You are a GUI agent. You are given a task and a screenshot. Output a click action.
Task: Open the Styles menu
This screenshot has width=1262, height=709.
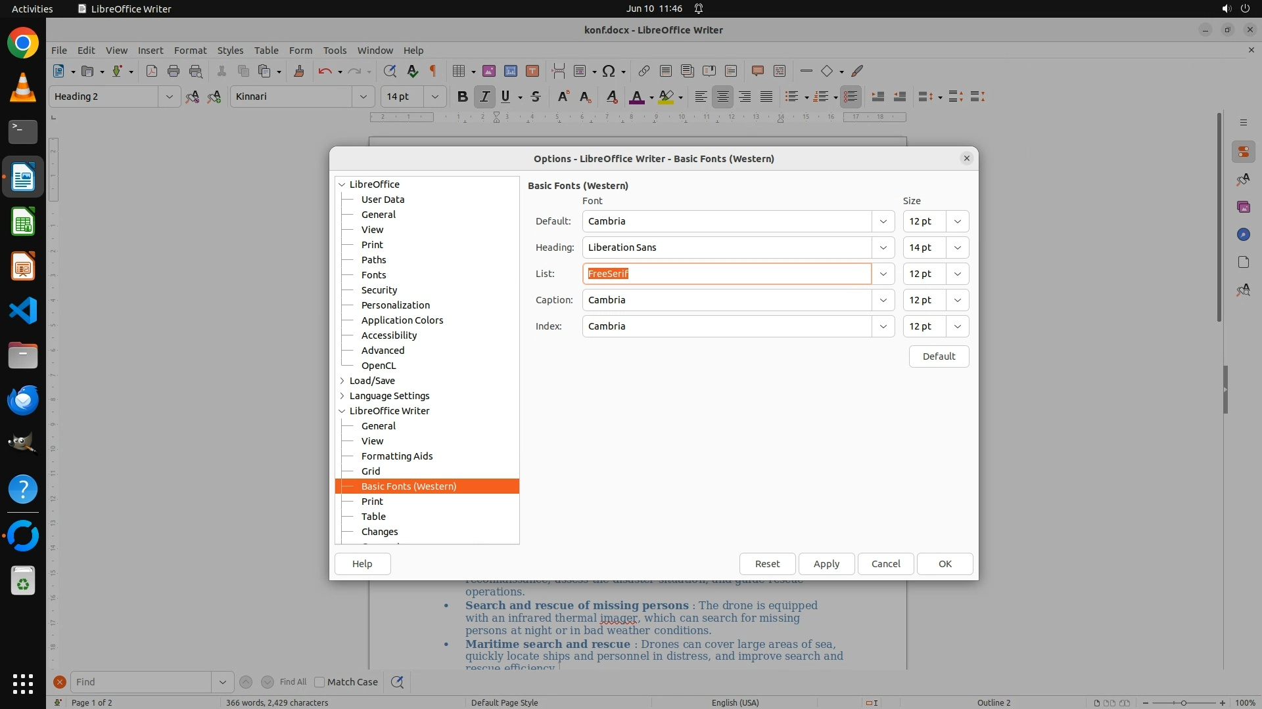click(230, 50)
